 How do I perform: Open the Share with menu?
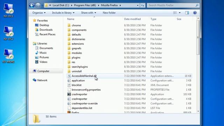pos(89,13)
